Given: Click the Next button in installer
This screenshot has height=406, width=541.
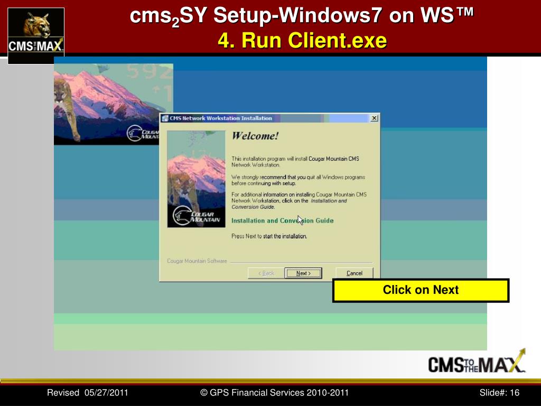Looking at the screenshot, I should click(x=303, y=273).
